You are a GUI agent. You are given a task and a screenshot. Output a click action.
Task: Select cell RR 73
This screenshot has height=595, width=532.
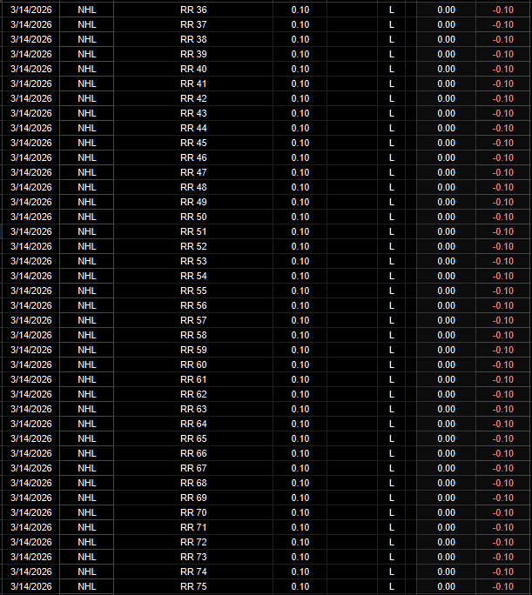coord(193,558)
